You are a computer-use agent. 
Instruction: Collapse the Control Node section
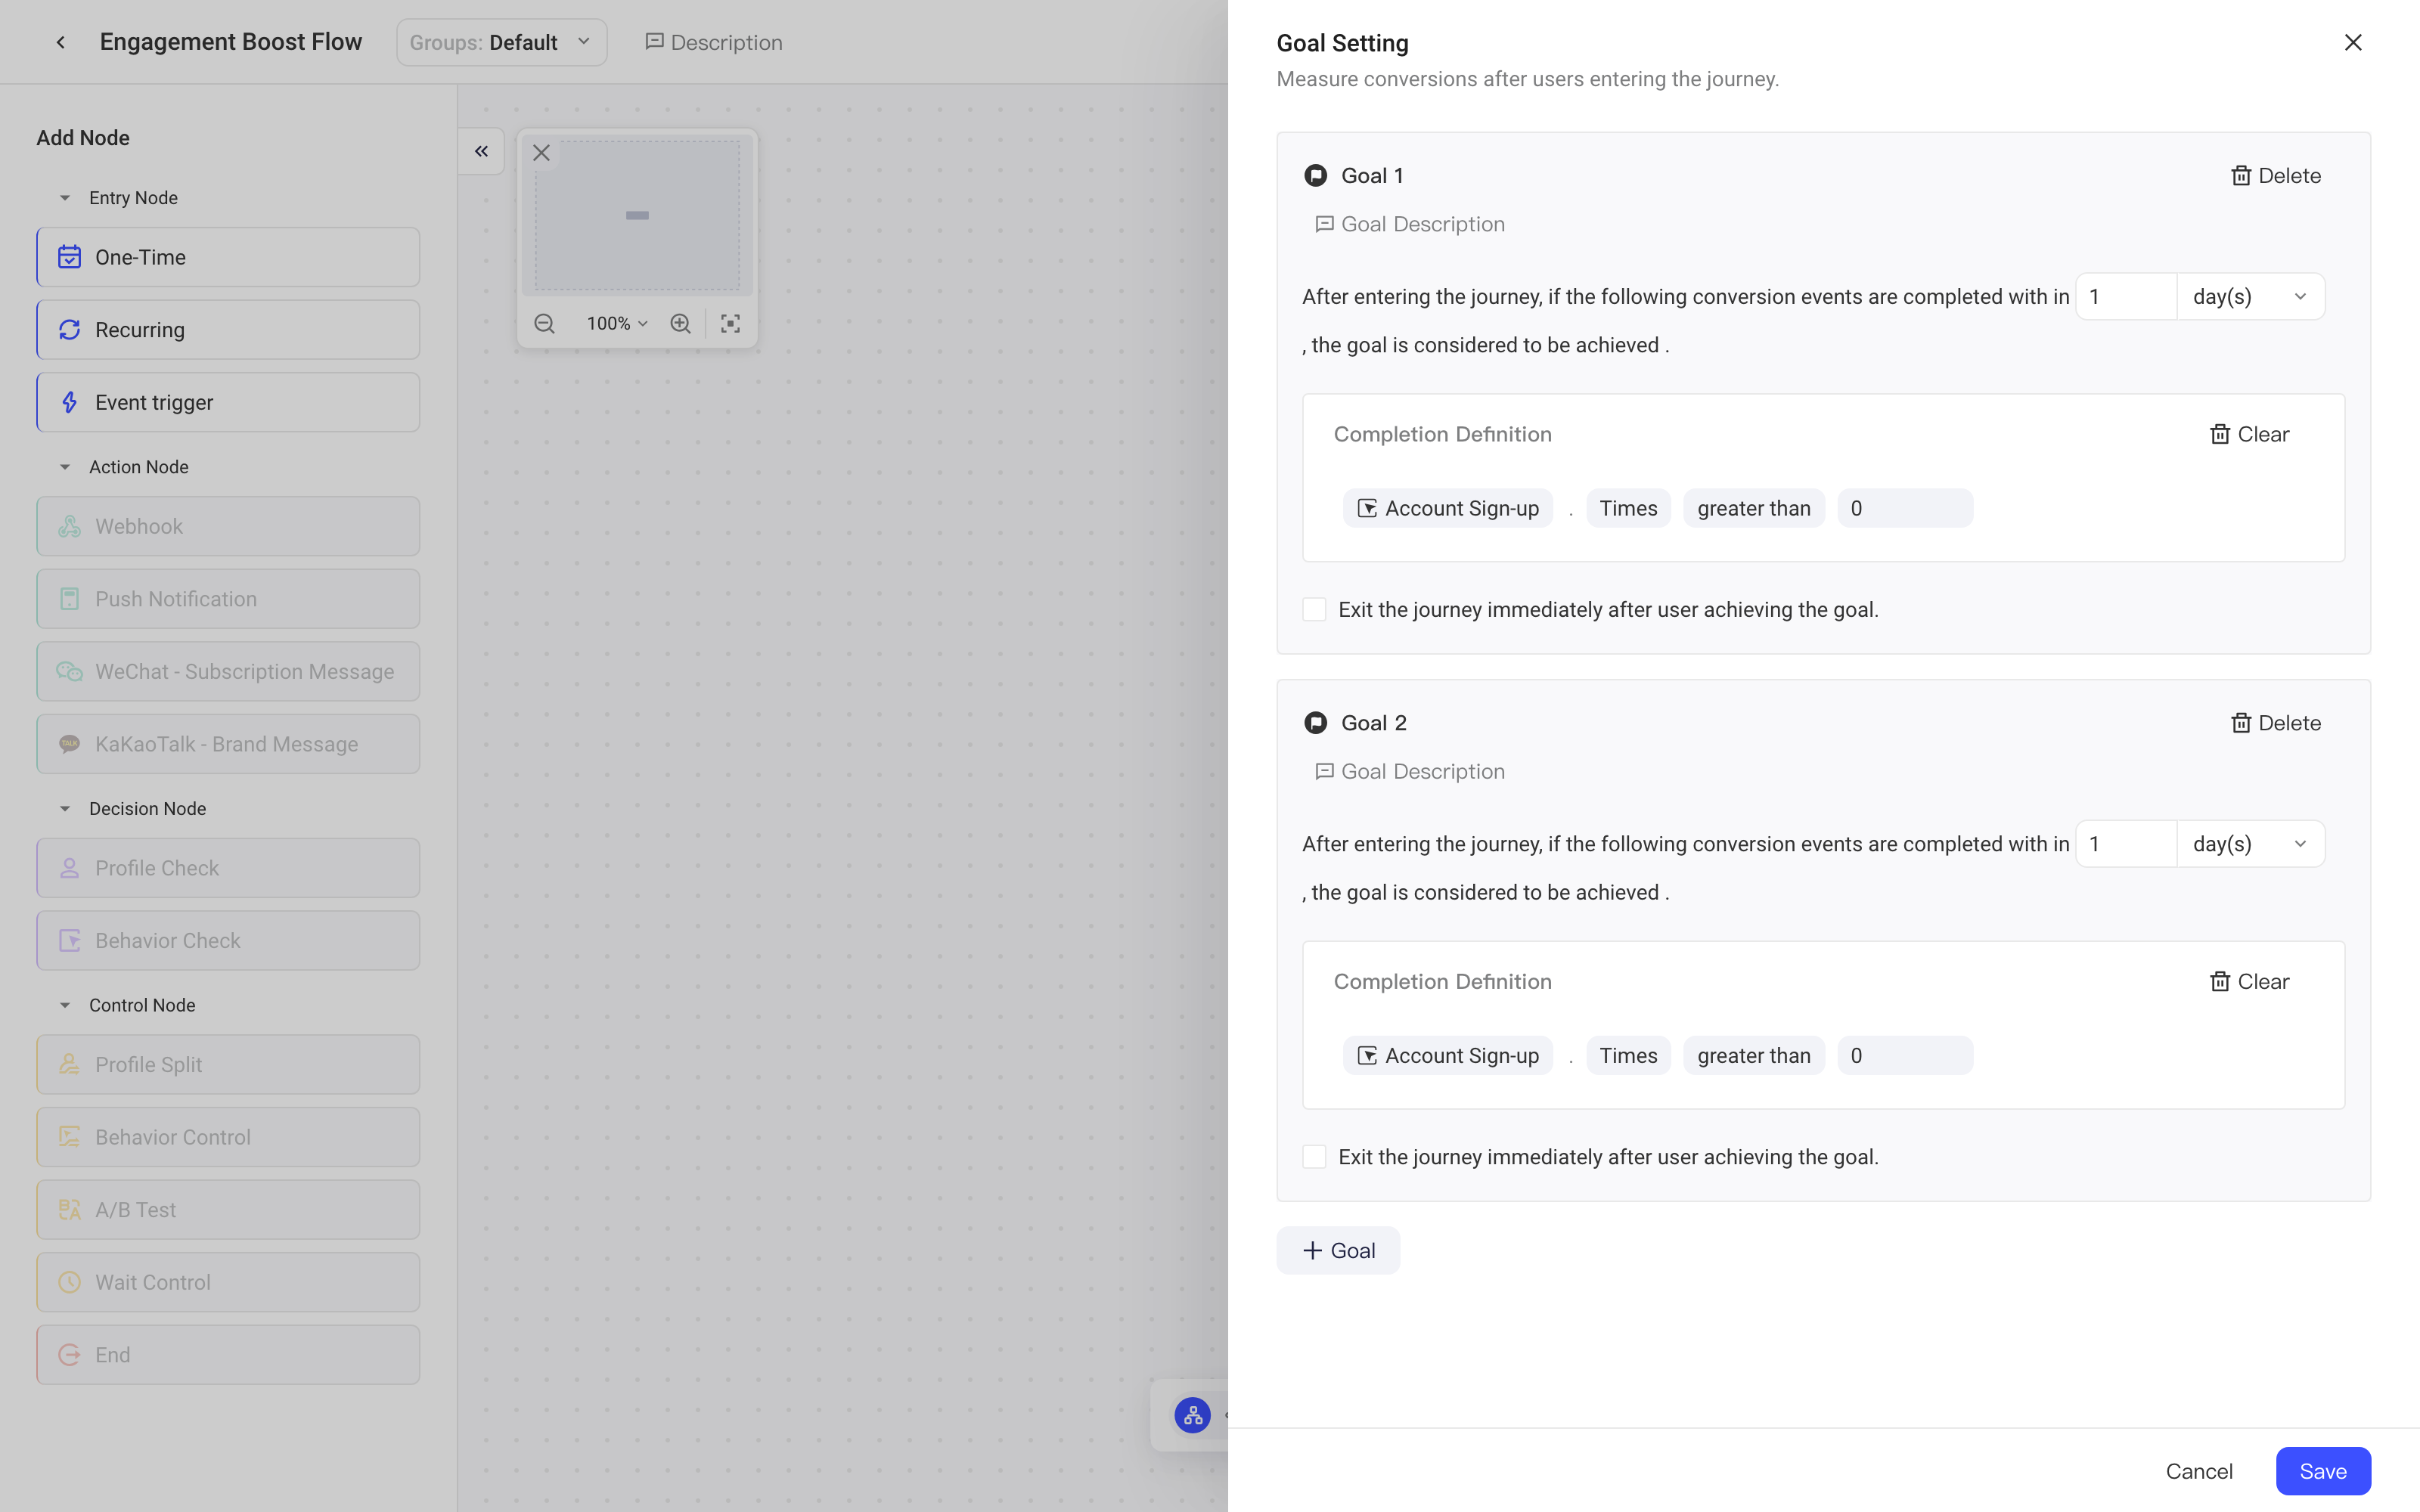coord(65,1005)
